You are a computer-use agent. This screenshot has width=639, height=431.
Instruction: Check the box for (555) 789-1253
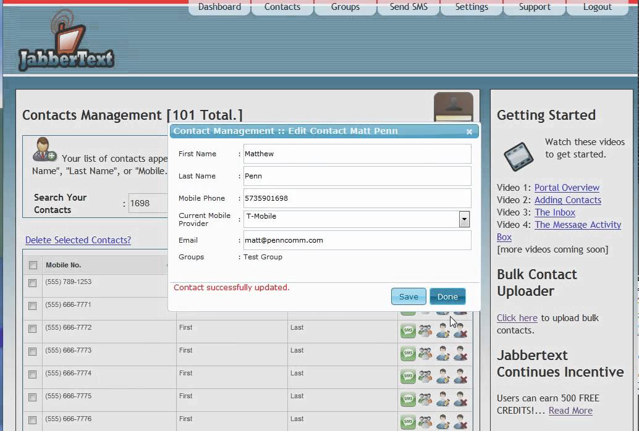tap(33, 283)
